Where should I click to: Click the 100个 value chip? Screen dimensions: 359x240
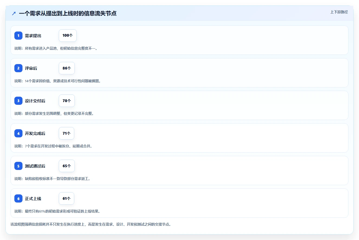(x=68, y=36)
